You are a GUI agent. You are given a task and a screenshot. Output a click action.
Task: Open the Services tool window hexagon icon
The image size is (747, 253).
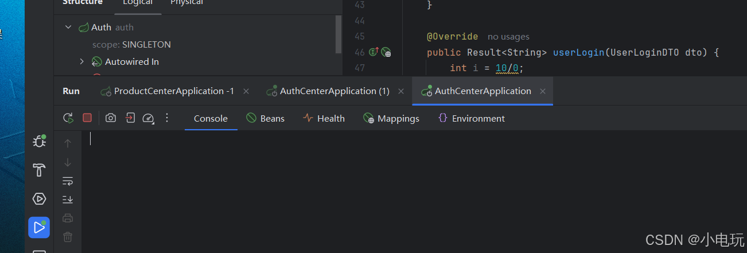[x=39, y=199]
